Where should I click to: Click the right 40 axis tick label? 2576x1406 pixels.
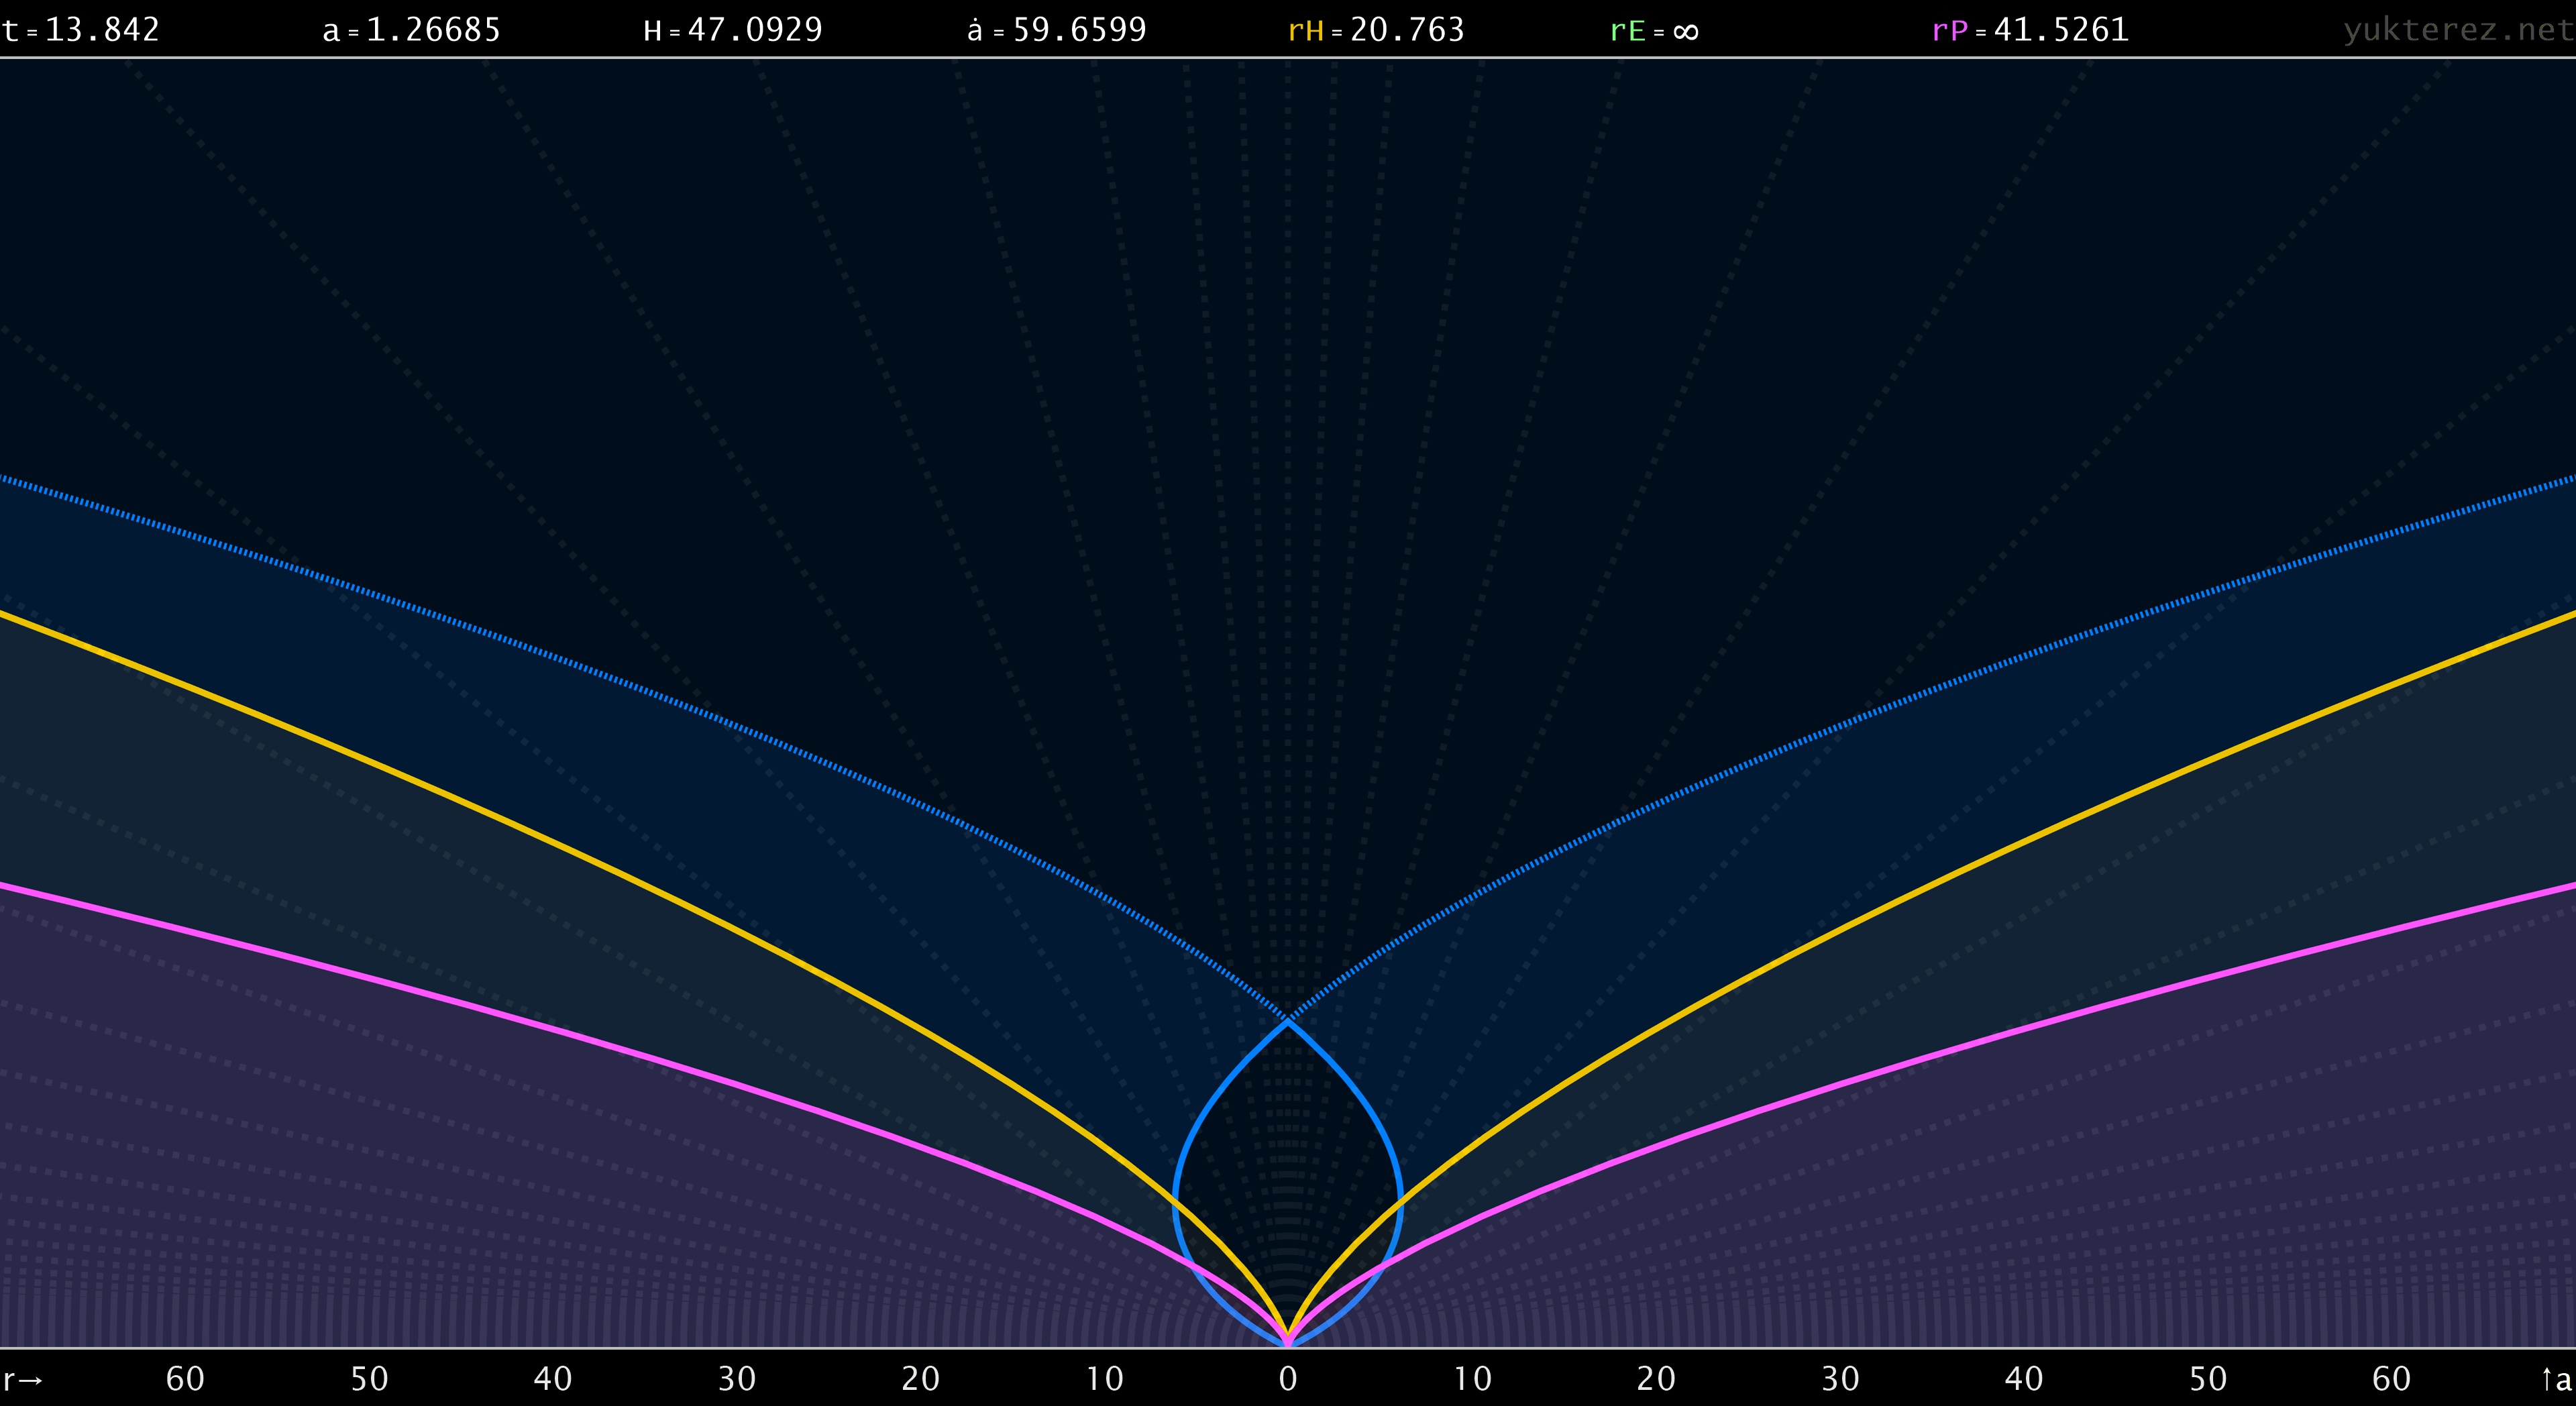[2024, 1380]
